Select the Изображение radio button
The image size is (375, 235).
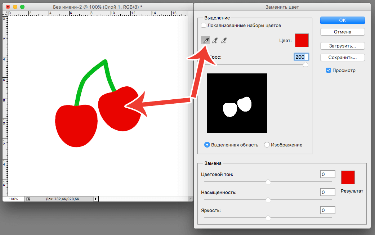point(267,145)
